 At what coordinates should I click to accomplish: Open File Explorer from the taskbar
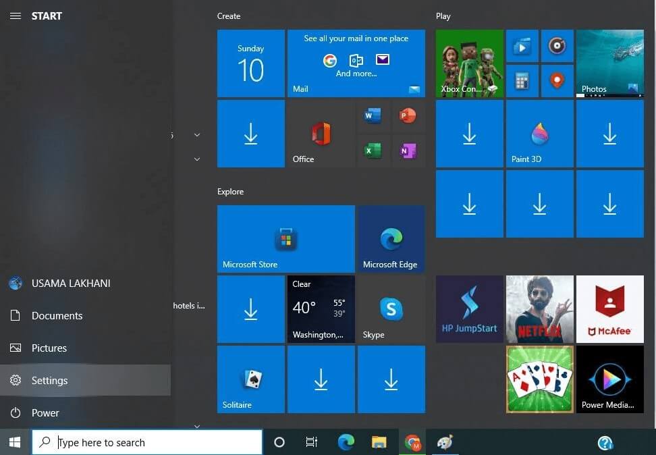(379, 442)
